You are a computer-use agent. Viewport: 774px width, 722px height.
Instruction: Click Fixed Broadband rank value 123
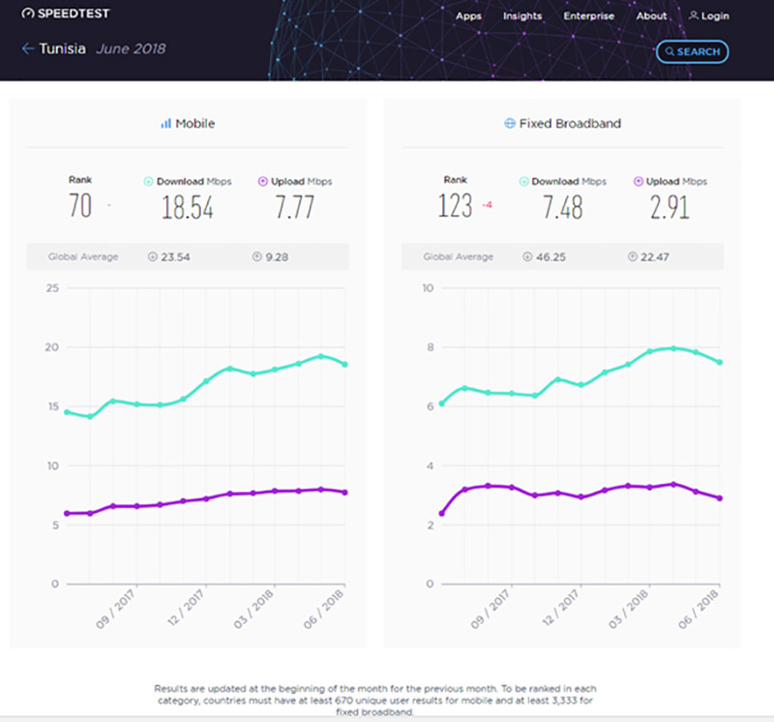coord(455,205)
